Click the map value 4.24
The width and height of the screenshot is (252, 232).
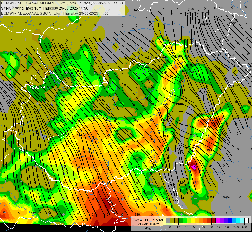coord(220,39)
